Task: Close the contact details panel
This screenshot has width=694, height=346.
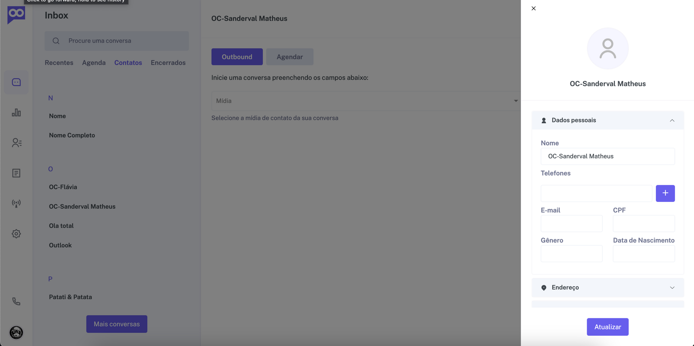Action: [534, 8]
